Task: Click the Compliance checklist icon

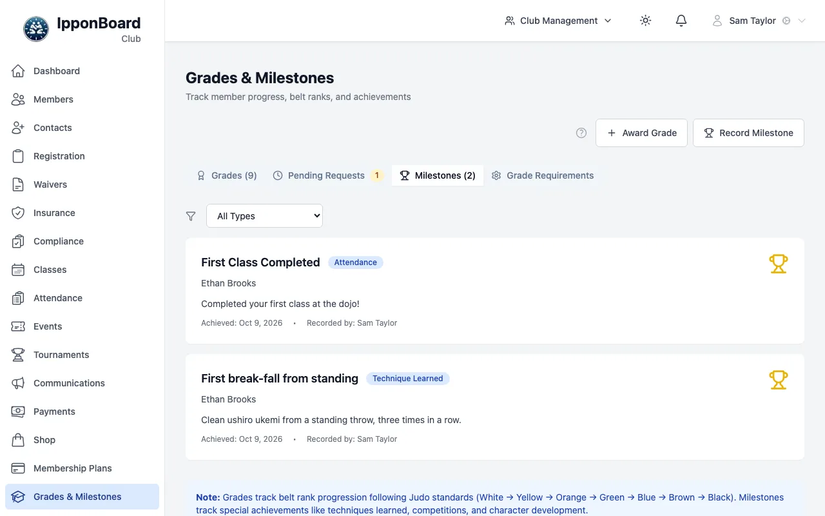Action: (x=18, y=241)
